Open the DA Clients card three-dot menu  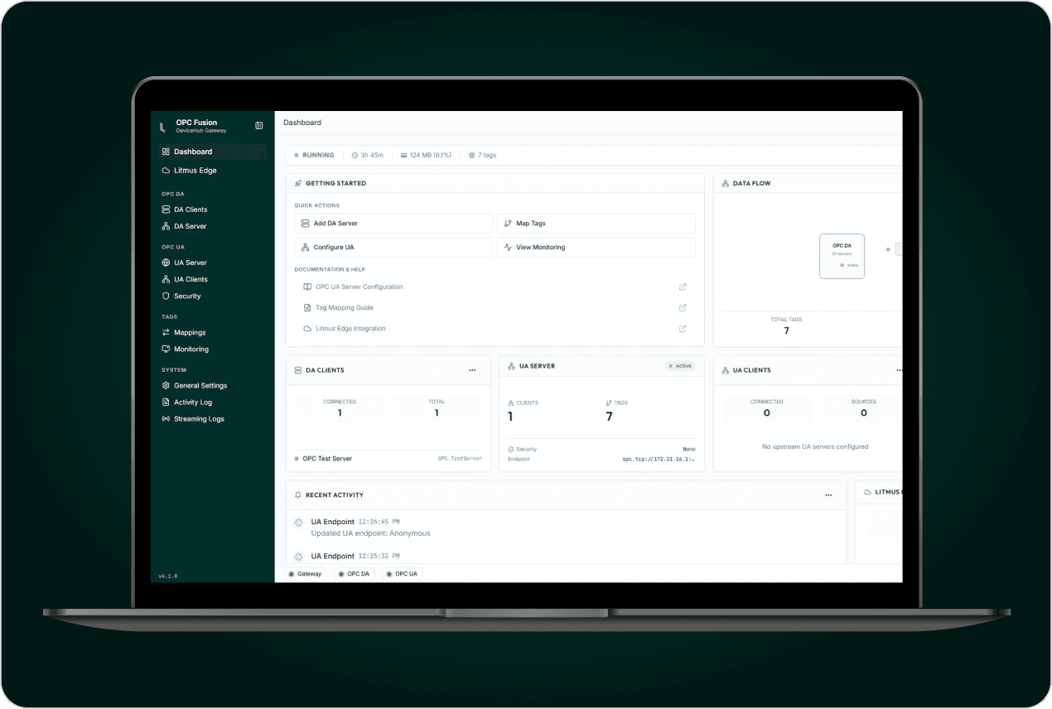472,370
